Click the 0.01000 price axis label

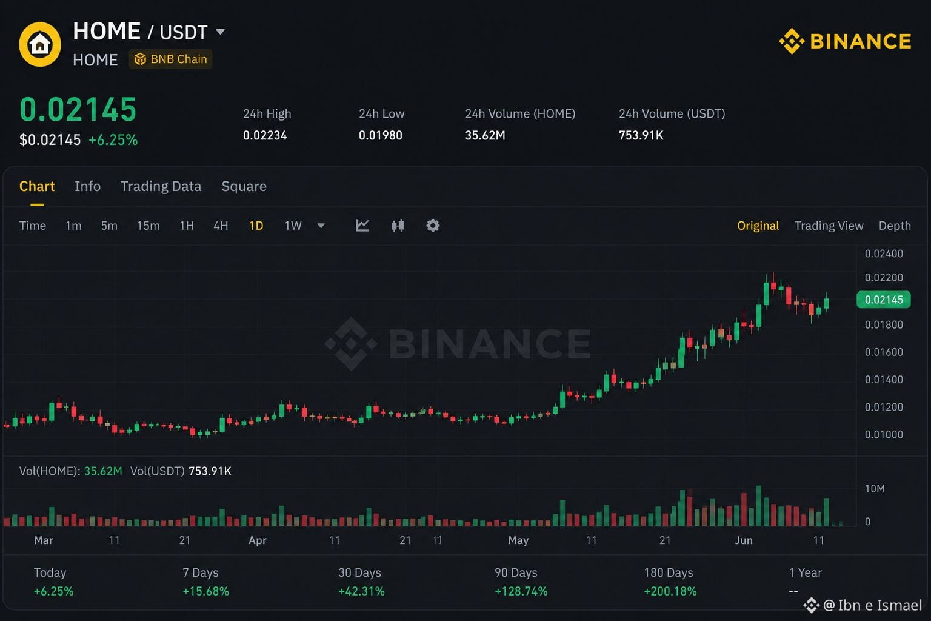(x=884, y=434)
